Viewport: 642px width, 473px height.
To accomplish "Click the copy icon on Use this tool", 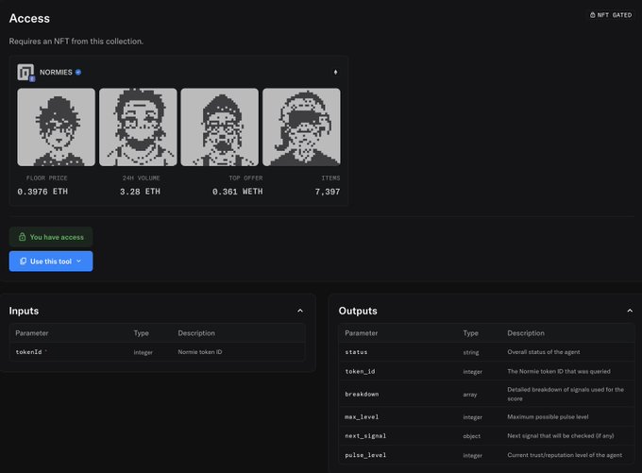I will 23,262.
